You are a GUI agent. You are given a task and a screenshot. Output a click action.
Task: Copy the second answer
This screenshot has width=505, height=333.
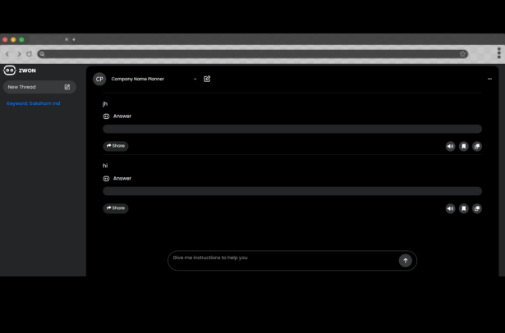[x=477, y=208]
